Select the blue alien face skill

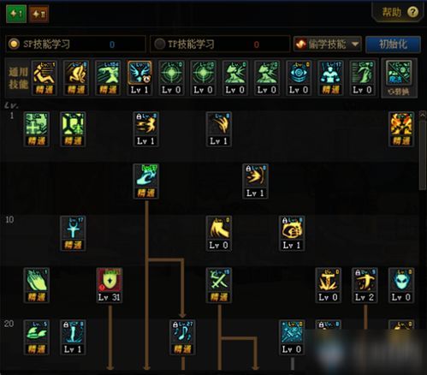(x=401, y=285)
